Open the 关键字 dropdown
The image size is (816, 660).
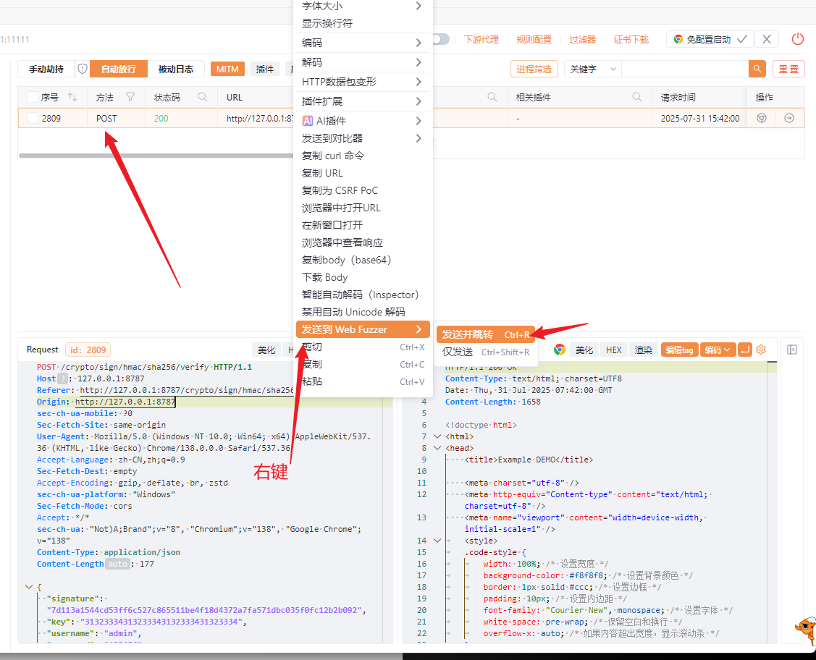(592, 69)
